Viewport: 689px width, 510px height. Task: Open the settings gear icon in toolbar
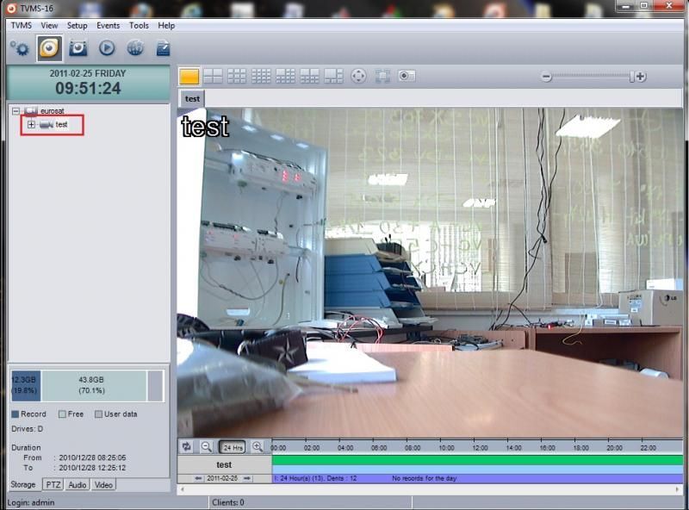pos(19,48)
